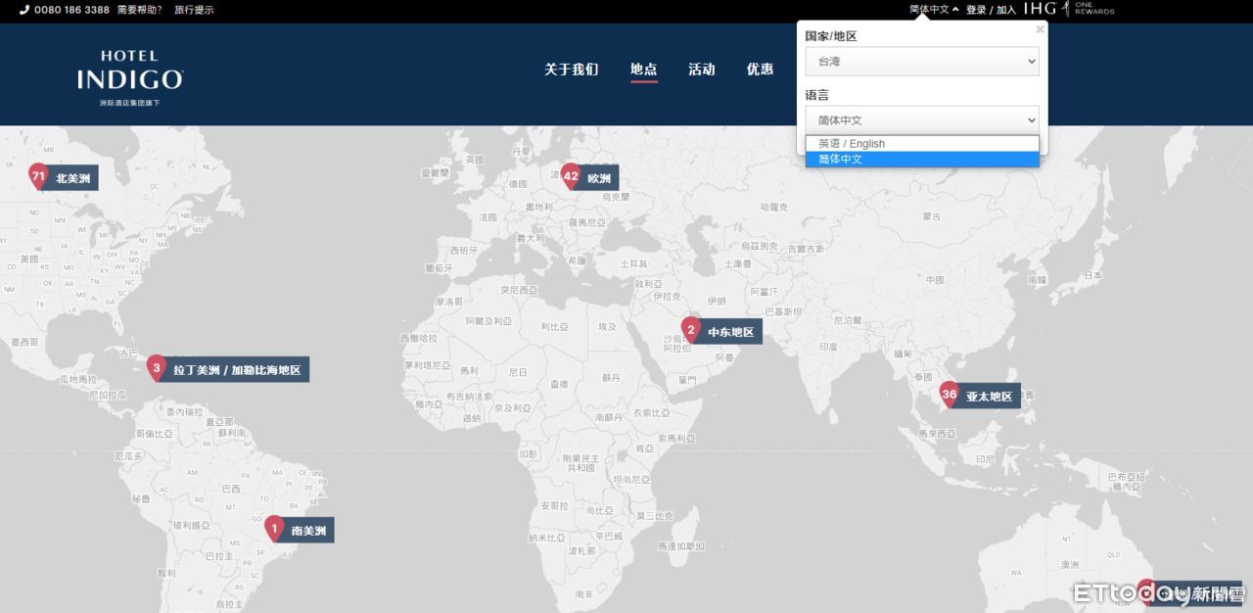Go to 关于我们 navigation tab
This screenshot has width=1253, height=613.
coord(571,70)
